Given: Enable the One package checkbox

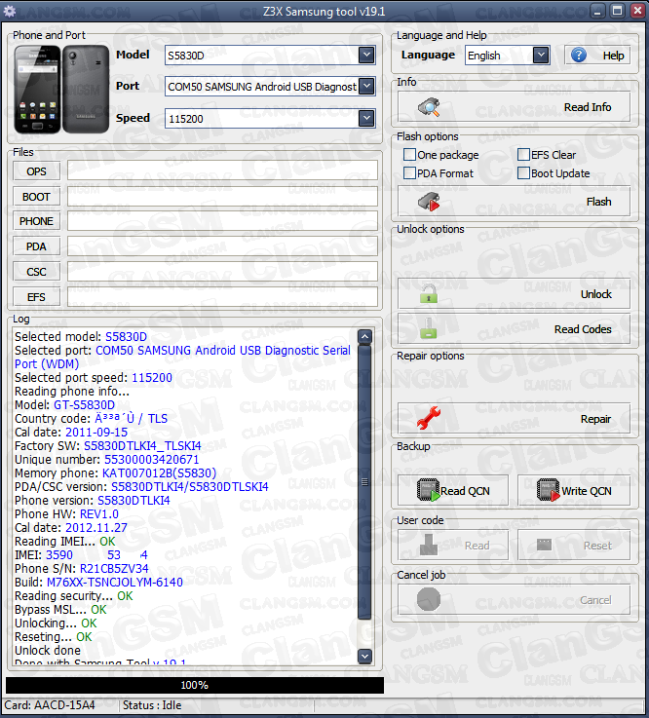Looking at the screenshot, I should tap(409, 155).
